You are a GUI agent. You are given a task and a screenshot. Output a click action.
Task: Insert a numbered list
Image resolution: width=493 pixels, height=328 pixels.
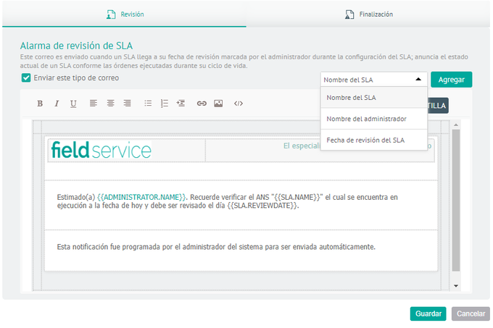click(x=164, y=104)
